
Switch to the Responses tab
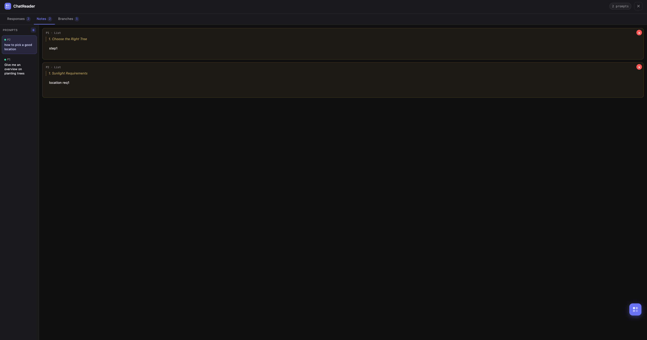pos(19,19)
